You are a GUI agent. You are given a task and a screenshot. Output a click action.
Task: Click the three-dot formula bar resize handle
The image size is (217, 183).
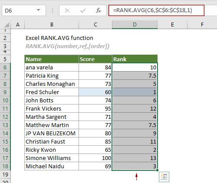(x=53, y=10)
